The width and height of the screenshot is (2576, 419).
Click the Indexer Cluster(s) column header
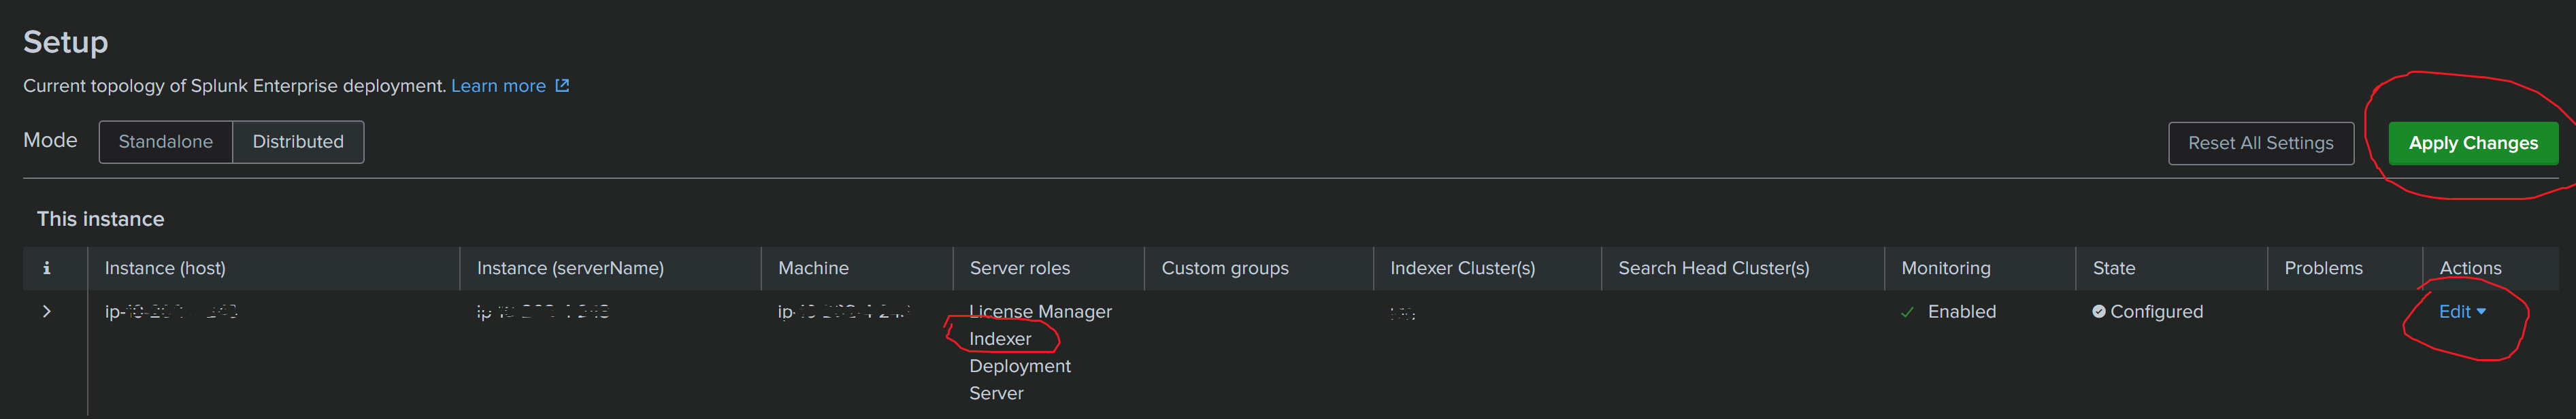(1461, 267)
